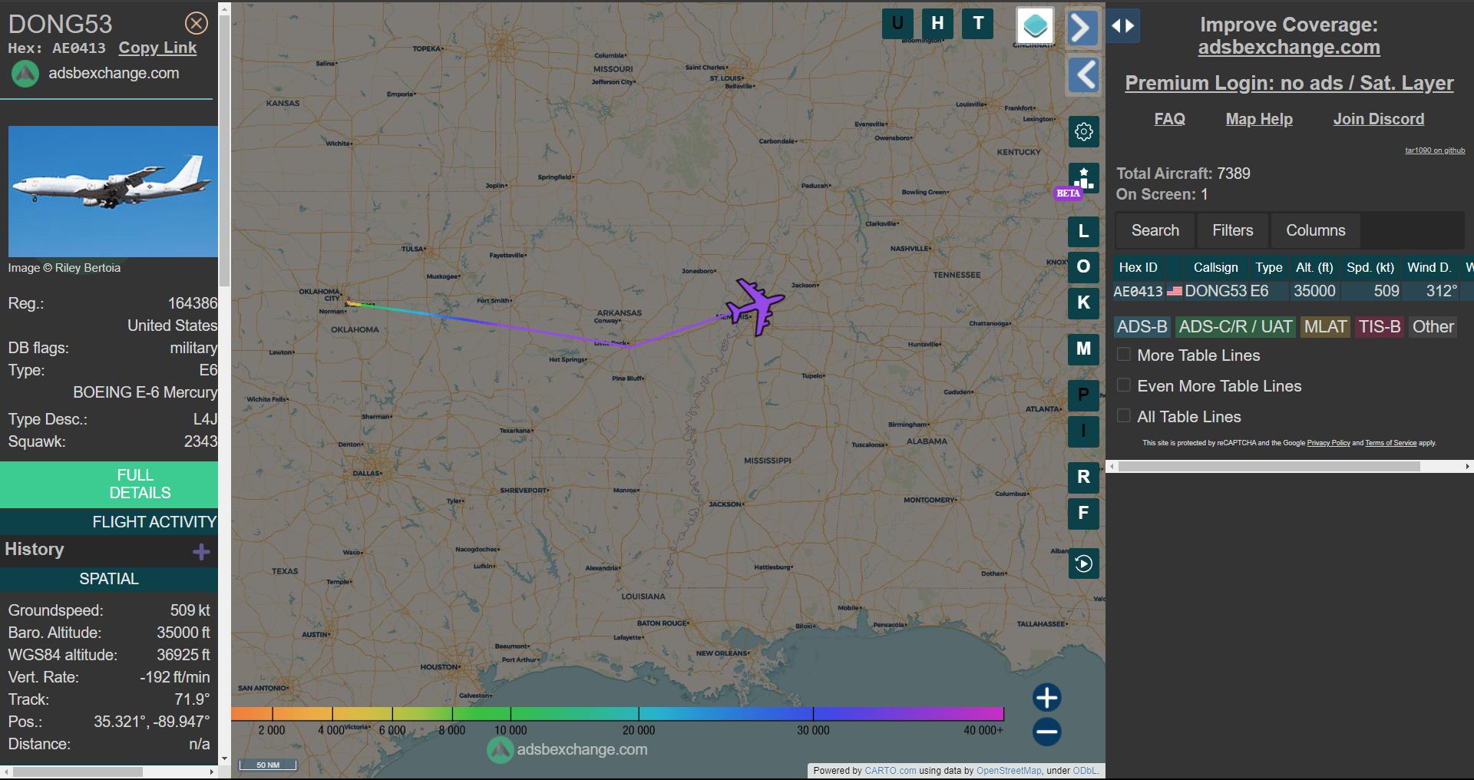Sort table by Hex ID column
The image size is (1474, 780).
click(x=1139, y=267)
